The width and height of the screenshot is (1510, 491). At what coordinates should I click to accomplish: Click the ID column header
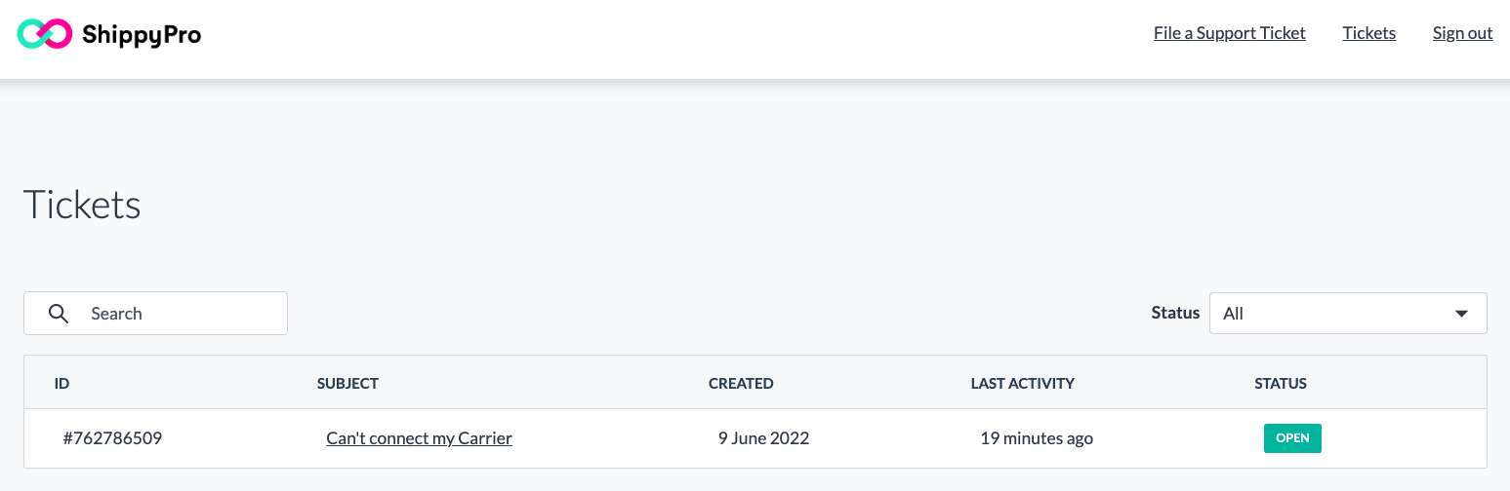coord(61,384)
